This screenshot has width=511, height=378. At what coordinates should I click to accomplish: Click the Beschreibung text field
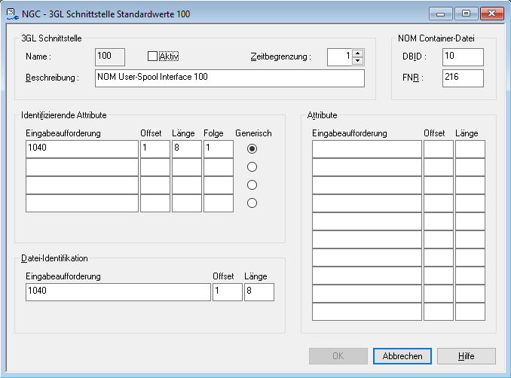[229, 78]
